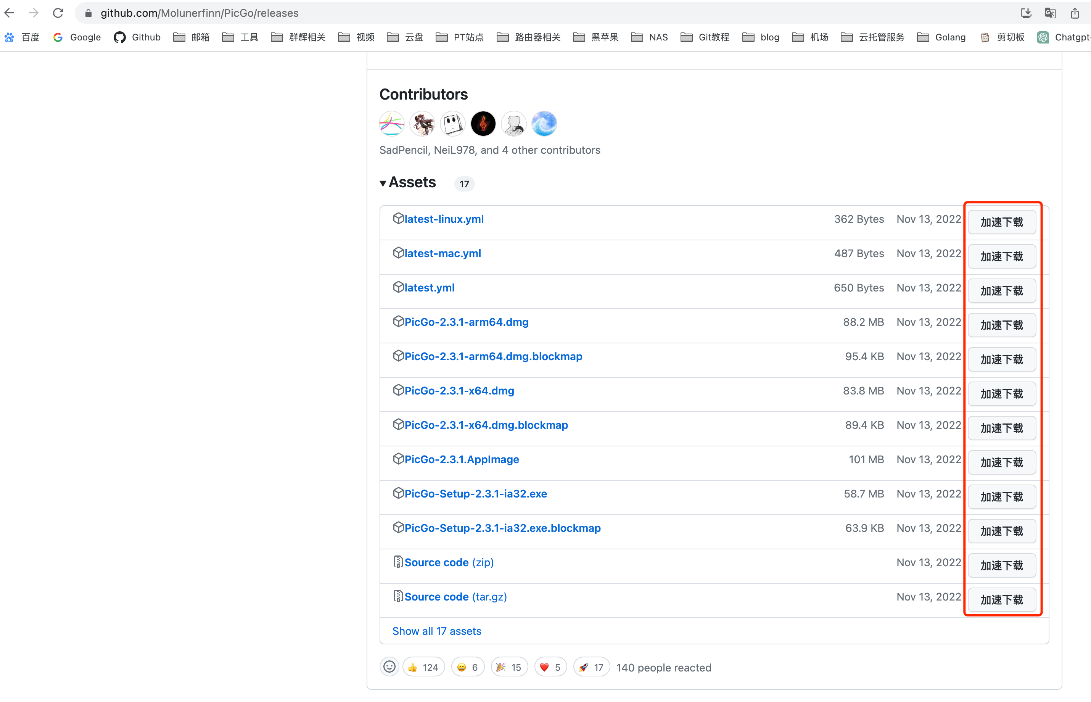Click 加速下载 for PicGo-2.3.1-x64.dmg
1091x702 pixels.
coord(1002,393)
